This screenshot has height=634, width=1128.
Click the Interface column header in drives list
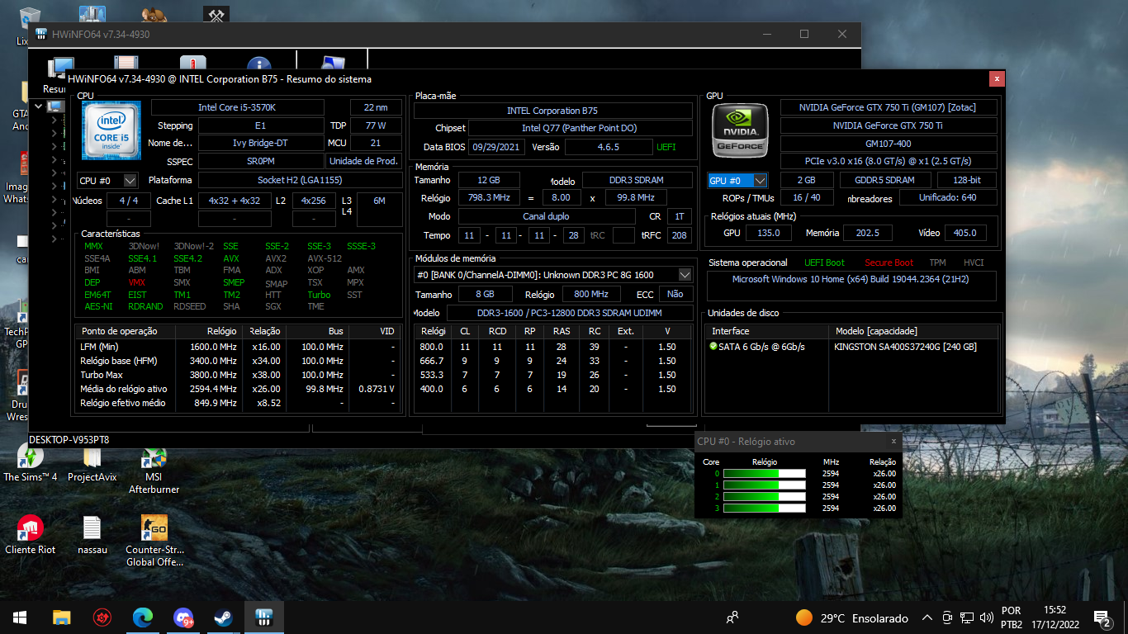pos(768,331)
